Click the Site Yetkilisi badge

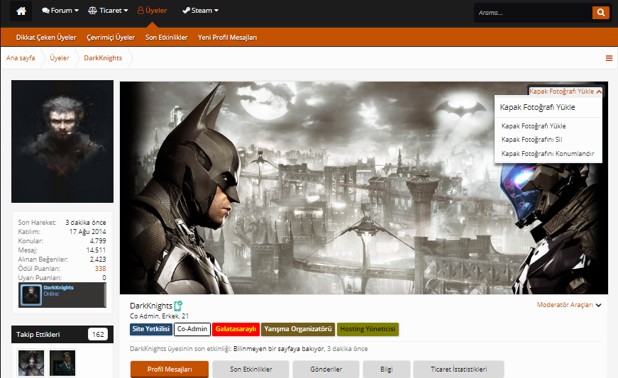151,329
